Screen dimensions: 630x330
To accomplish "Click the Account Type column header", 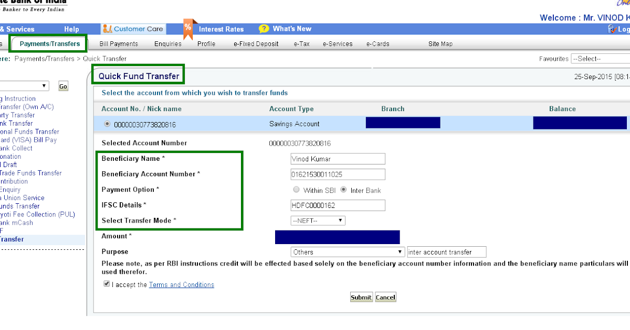I will click(291, 109).
